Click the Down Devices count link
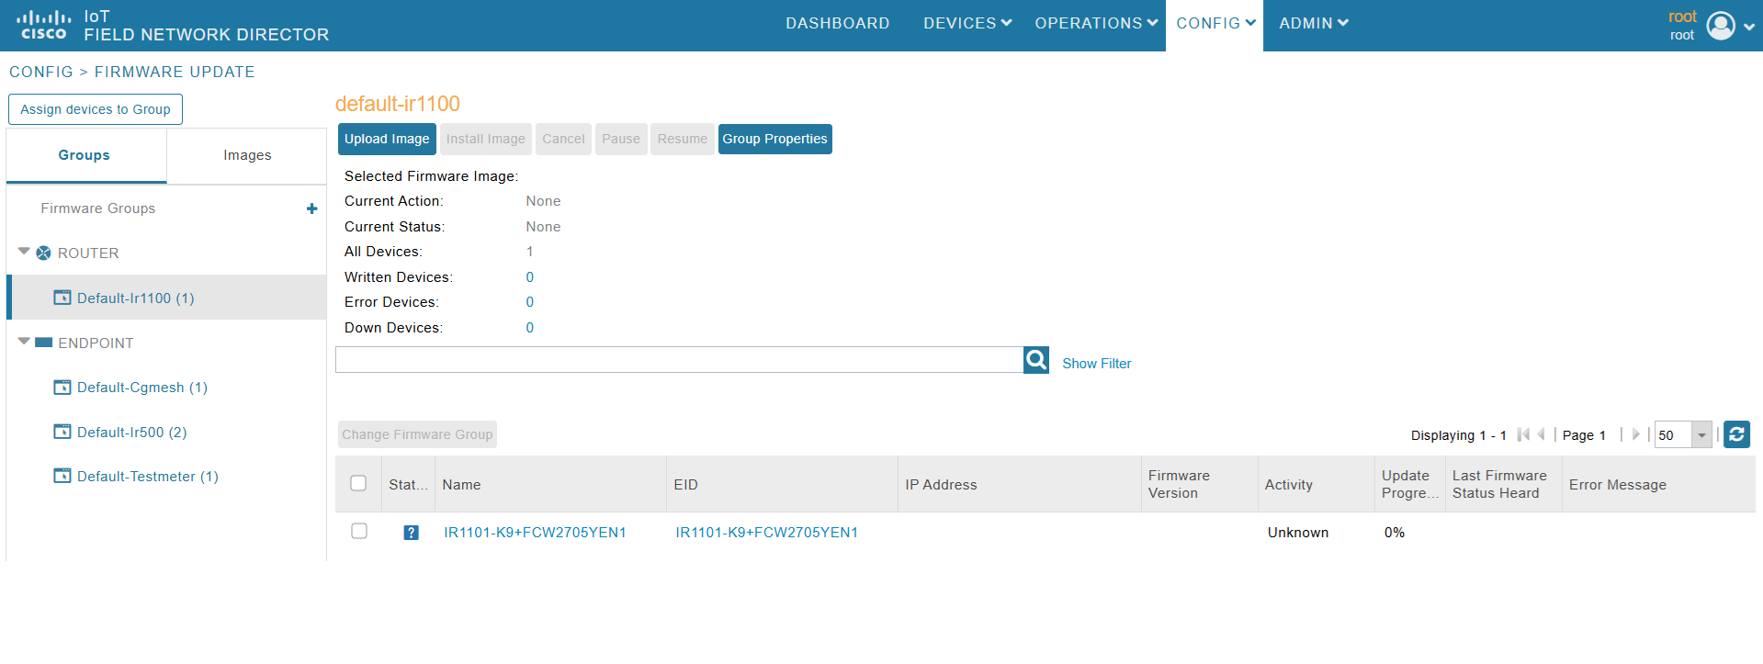This screenshot has height=664, width=1763. [x=530, y=328]
